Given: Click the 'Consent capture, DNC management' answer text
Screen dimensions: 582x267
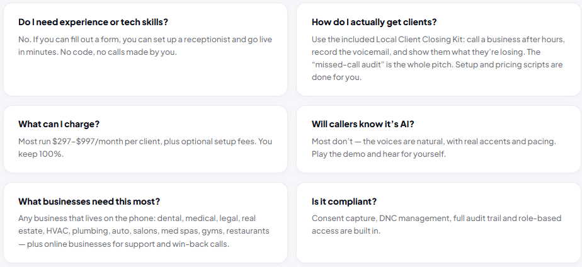Looking at the screenshot, I should coord(437,225).
